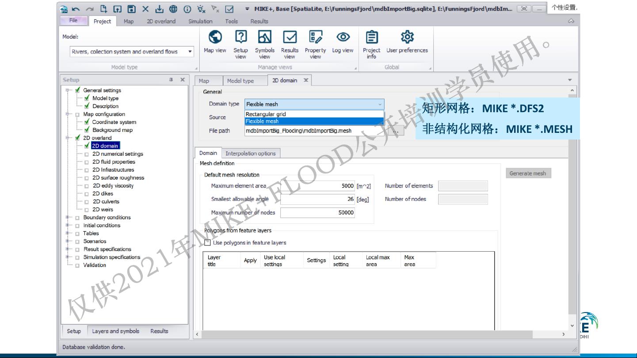Click the globe icon in quick access toolbar
The width and height of the screenshot is (637, 358).
(x=173, y=9)
